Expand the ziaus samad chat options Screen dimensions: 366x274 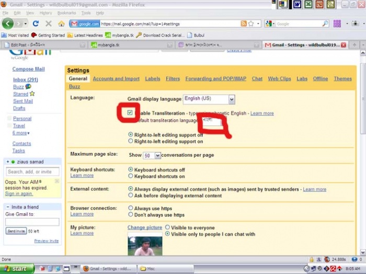coord(8,162)
